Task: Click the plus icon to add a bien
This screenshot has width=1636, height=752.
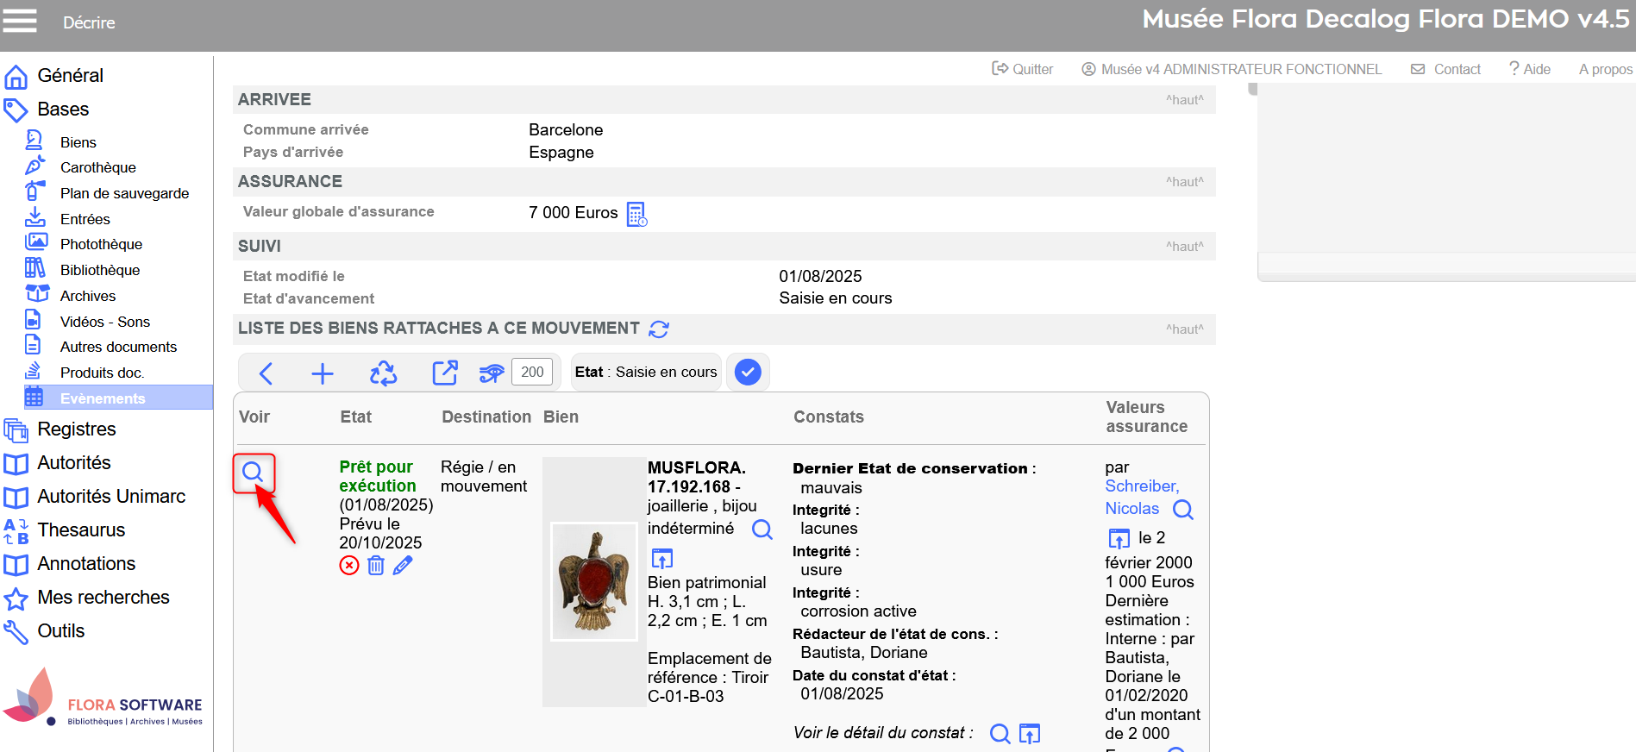Action: [x=323, y=373]
